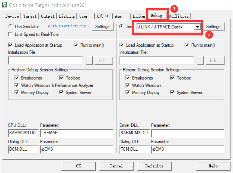This screenshot has height=173, width=233.
Task: Open the Target tab
Action: point(30,16)
